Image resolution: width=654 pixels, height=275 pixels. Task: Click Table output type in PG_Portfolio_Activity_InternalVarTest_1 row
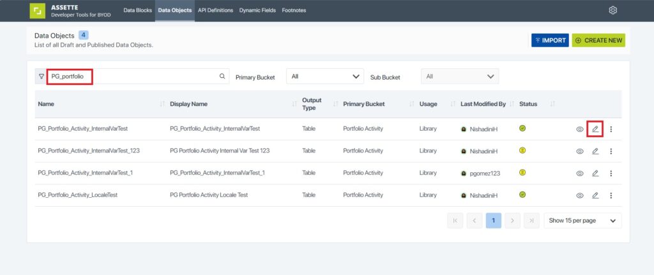coord(308,173)
